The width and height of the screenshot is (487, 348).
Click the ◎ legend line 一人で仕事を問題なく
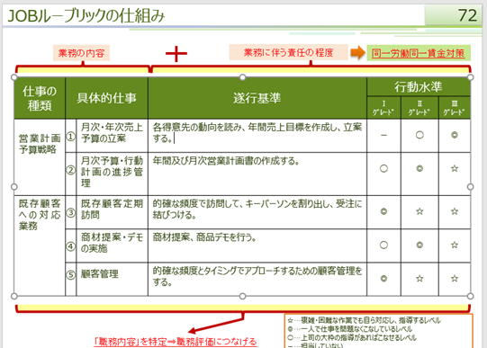349,329
